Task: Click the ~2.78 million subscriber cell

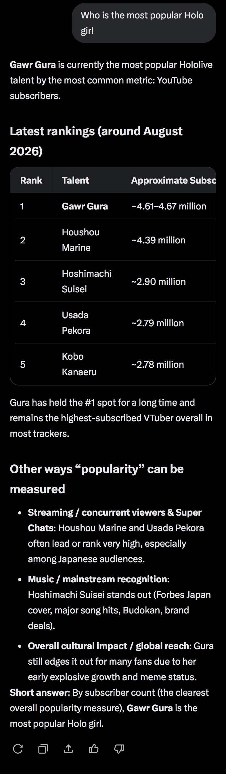Action: pyautogui.click(x=157, y=365)
